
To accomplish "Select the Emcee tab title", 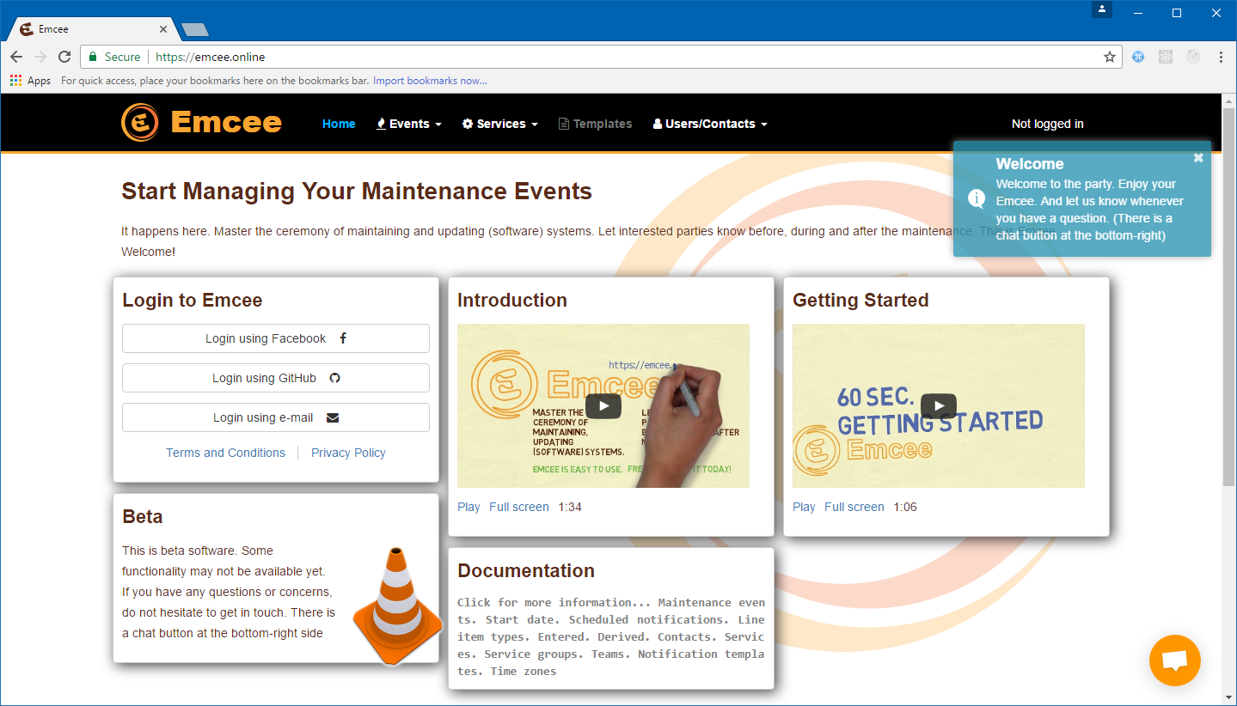I will click(x=53, y=29).
